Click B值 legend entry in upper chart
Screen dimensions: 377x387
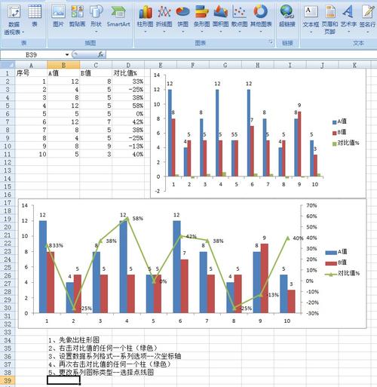(x=339, y=132)
